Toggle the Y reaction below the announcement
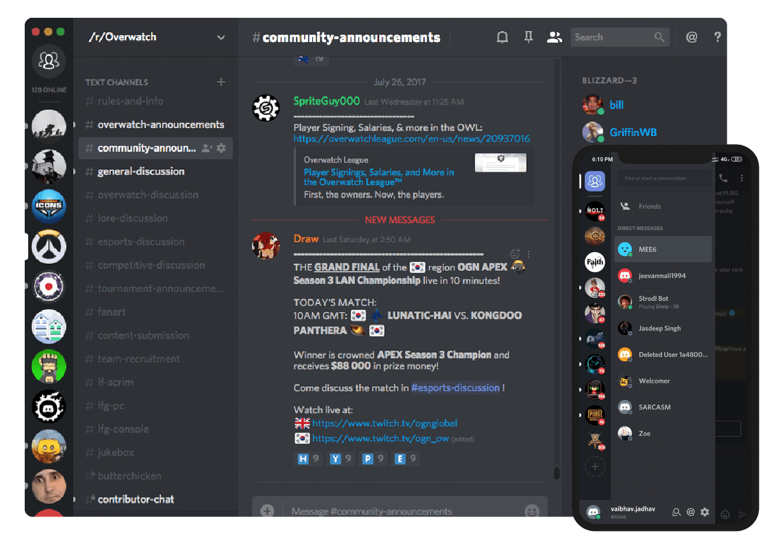Screen dimensions: 779x547 coord(341,459)
